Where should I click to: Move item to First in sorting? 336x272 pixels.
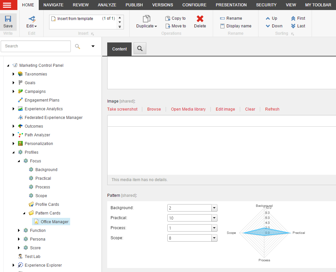click(x=298, y=18)
